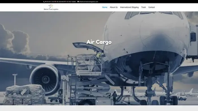The width and height of the screenshot is (198, 111).
Task: Click the first phone number in top bar
Action: click(x=50, y=2)
